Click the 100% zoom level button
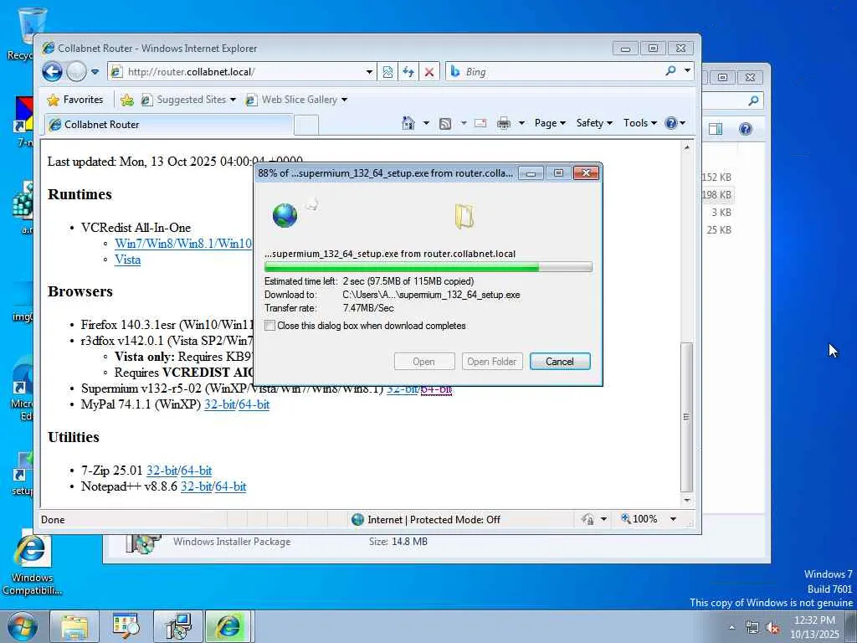857x643 pixels. click(x=639, y=519)
